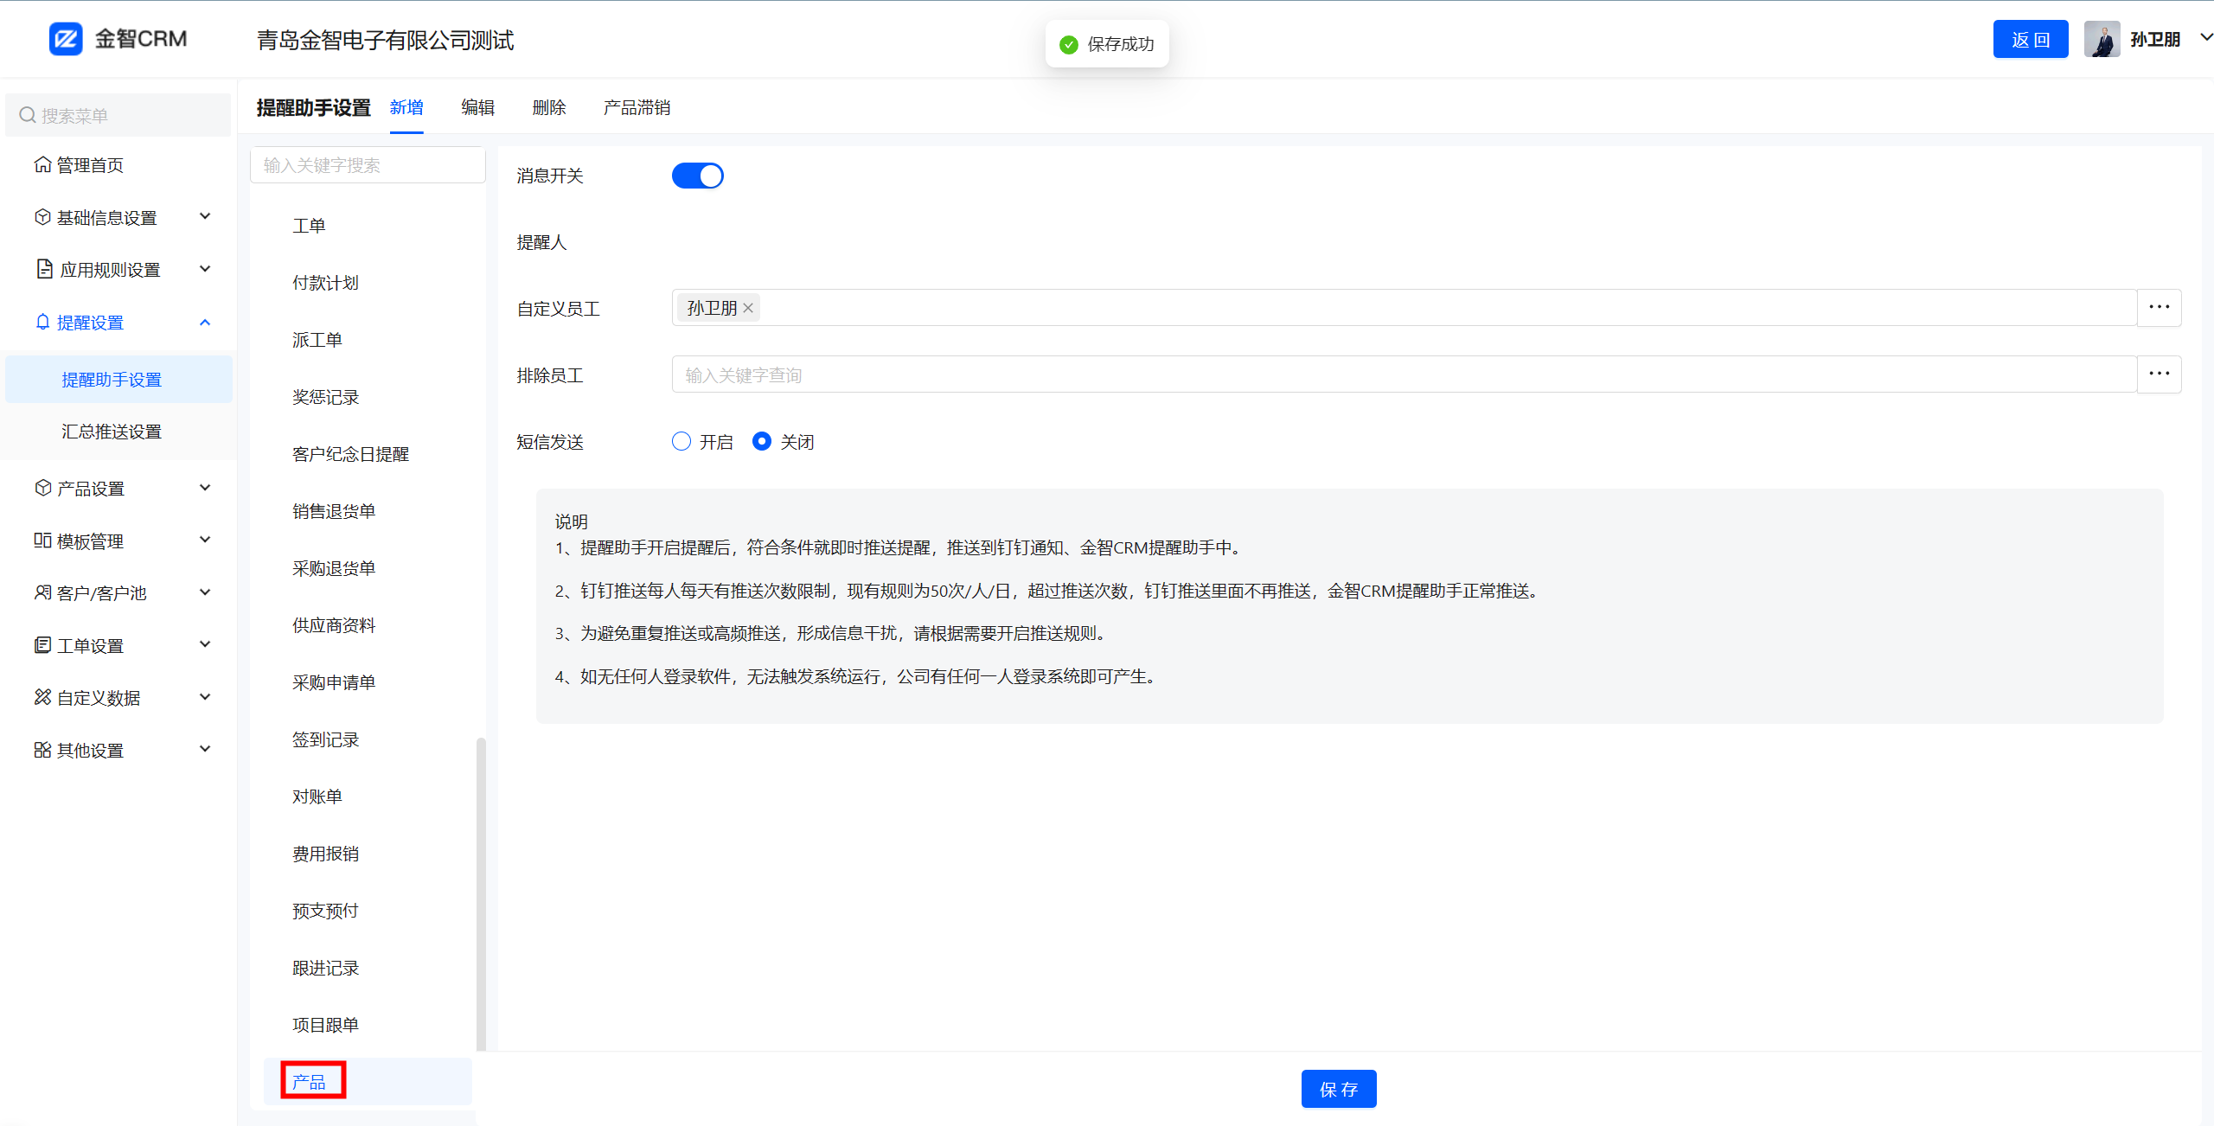Switch to the 产品滞销 tab

(x=637, y=107)
